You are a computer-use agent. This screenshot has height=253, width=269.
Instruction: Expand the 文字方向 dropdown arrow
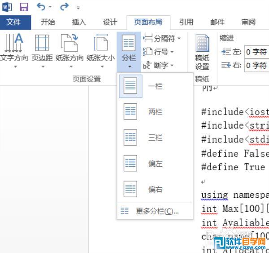click(15, 67)
